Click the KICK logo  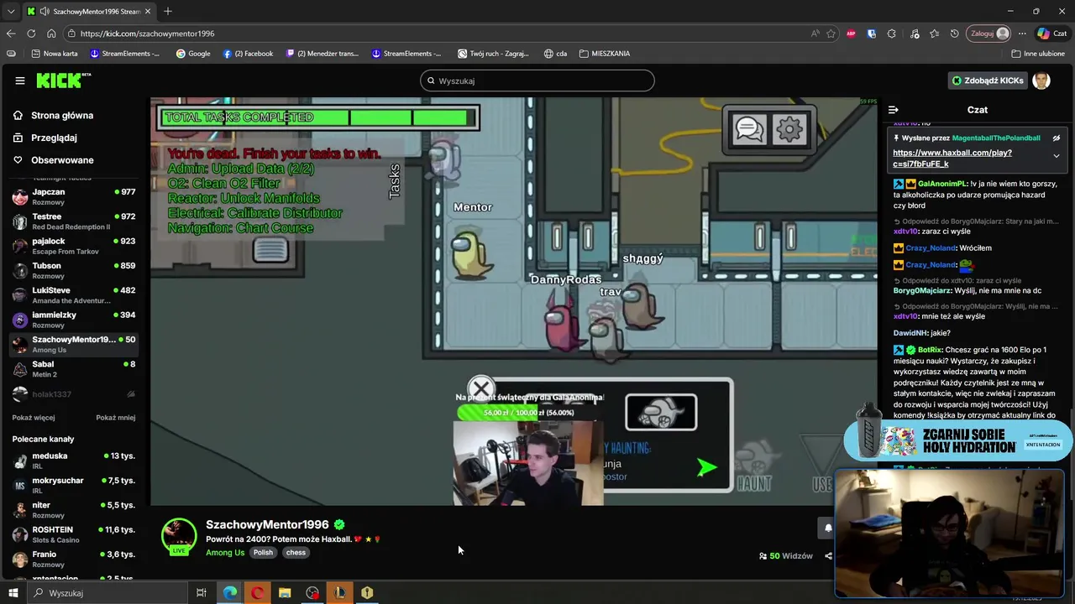tap(63, 81)
